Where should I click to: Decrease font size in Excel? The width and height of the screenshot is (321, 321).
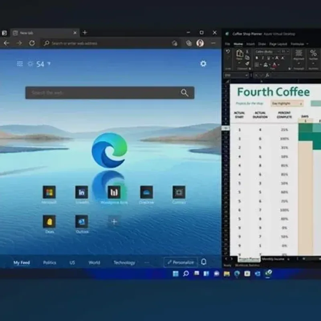coord(283,58)
